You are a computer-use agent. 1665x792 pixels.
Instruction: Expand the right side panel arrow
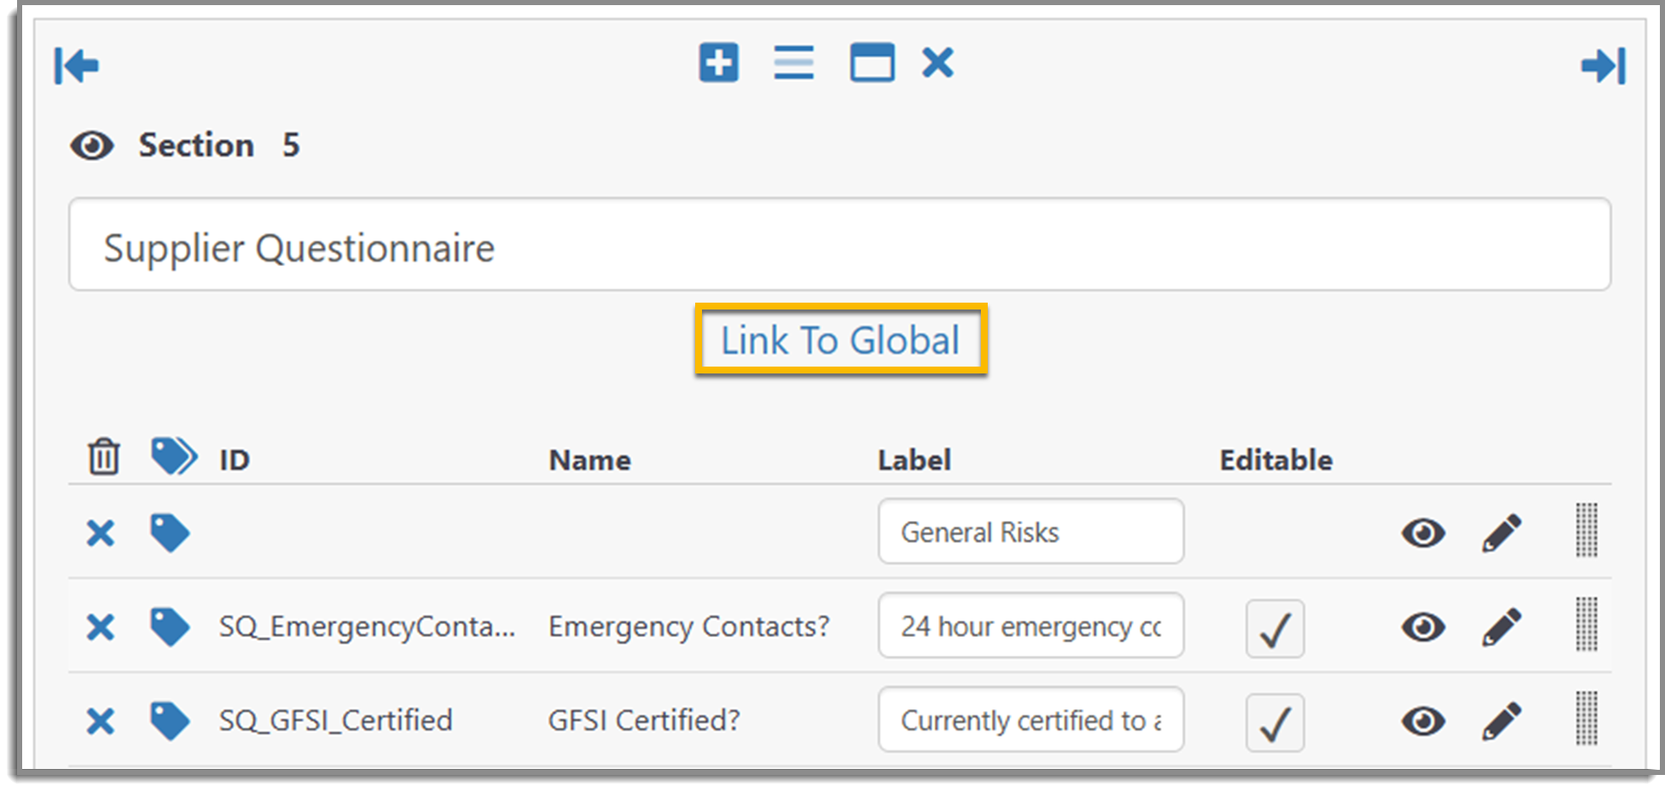(x=1602, y=66)
